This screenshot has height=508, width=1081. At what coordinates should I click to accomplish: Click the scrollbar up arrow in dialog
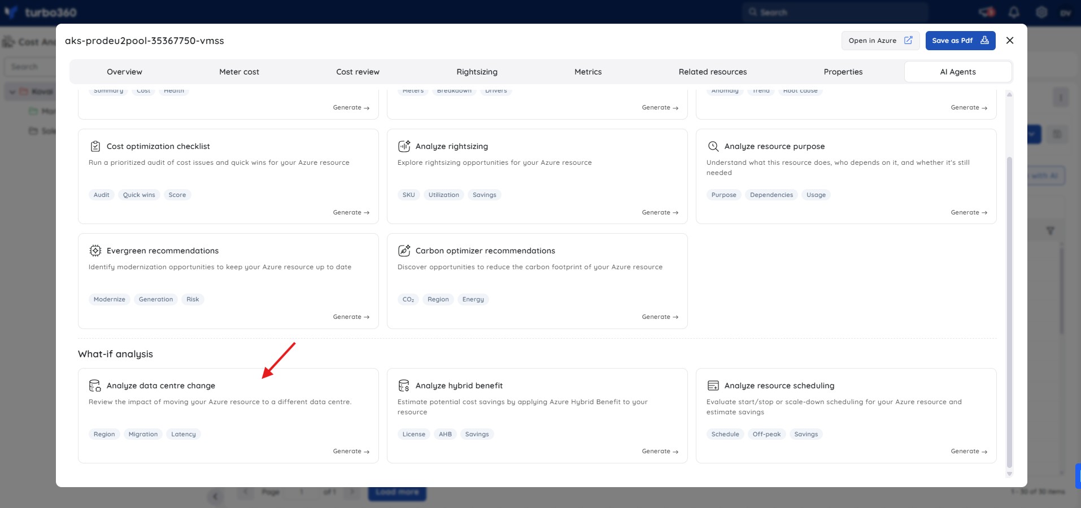(1009, 94)
